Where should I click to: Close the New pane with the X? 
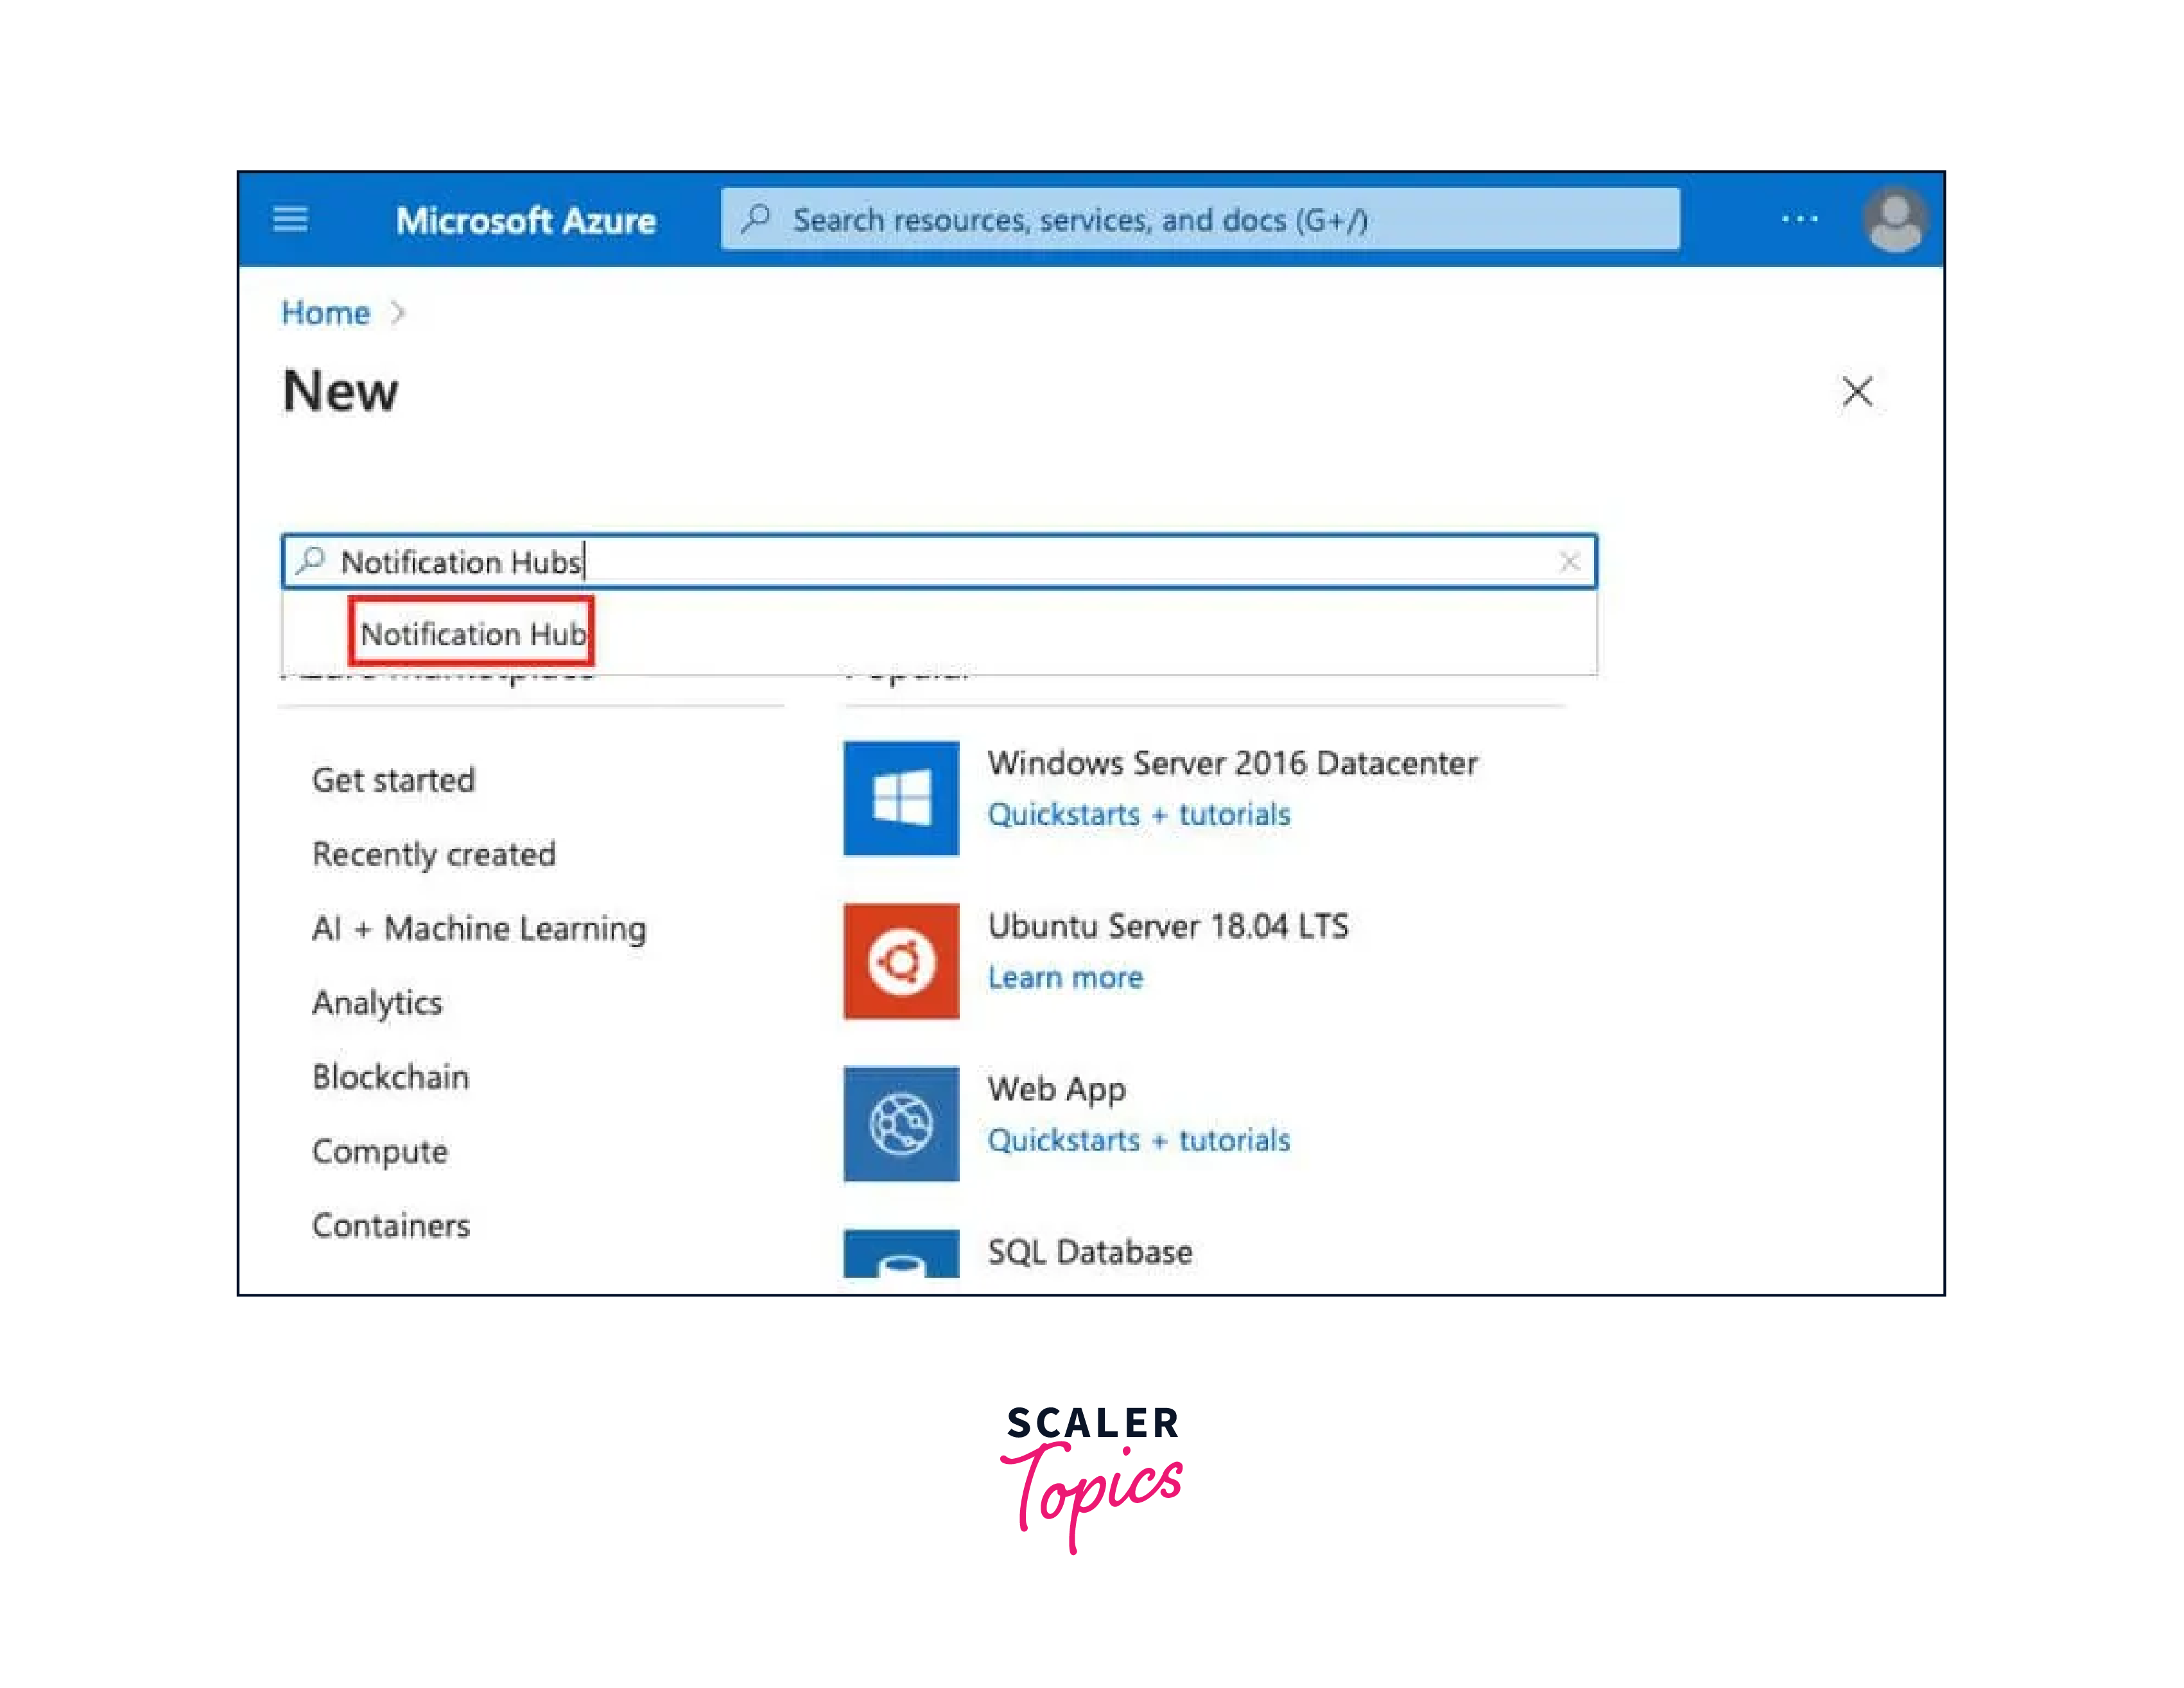[1857, 392]
